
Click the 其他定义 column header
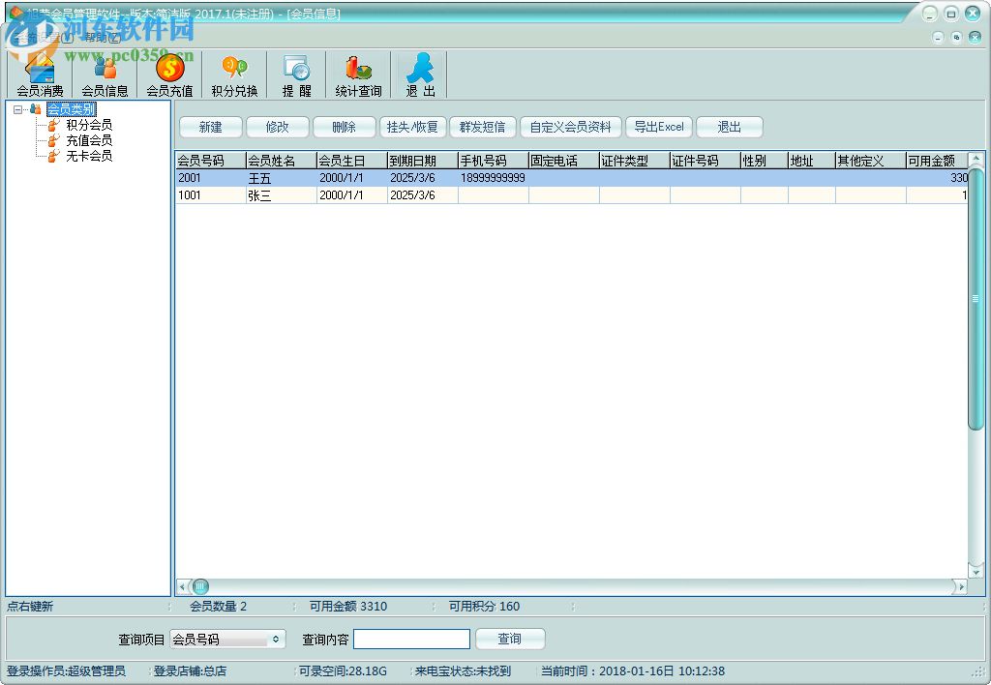point(871,161)
